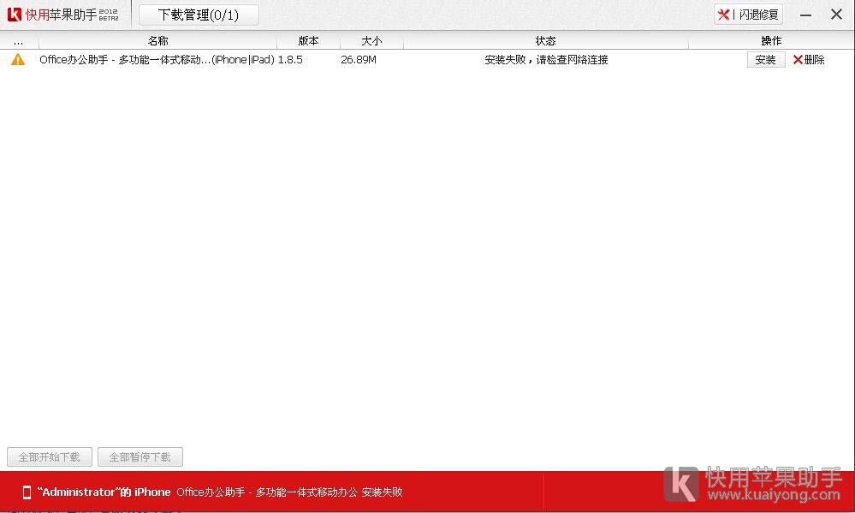Click the 操作 column header

[772, 41]
